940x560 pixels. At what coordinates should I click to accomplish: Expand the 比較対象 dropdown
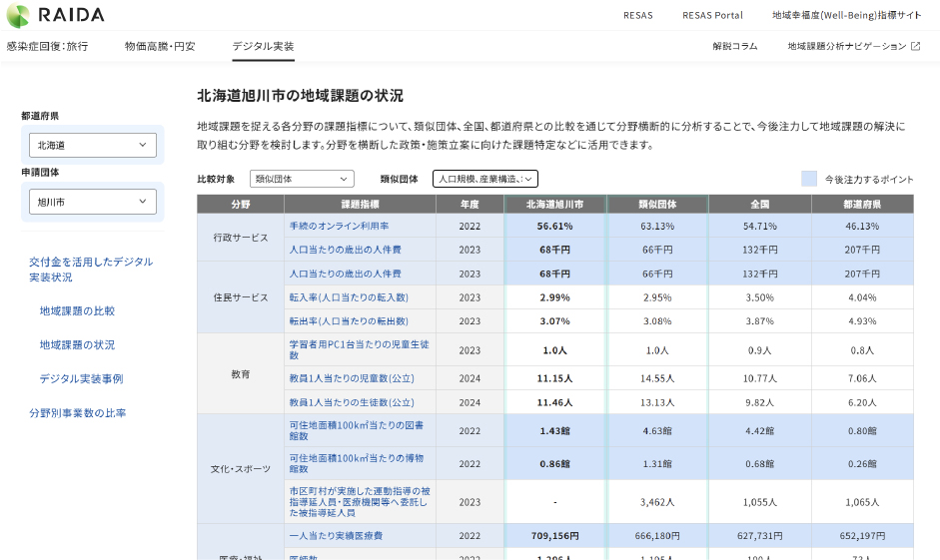[x=302, y=179]
